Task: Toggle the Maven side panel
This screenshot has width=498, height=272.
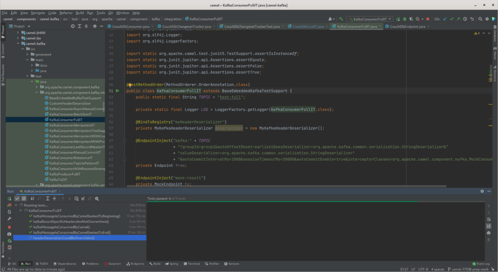Action: tap(495, 53)
